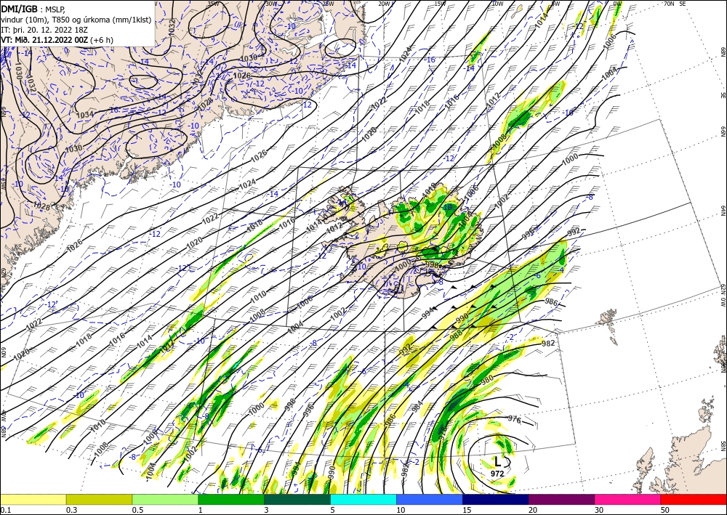
Task: Click the low pressure L symbol
Action: [x=497, y=461]
